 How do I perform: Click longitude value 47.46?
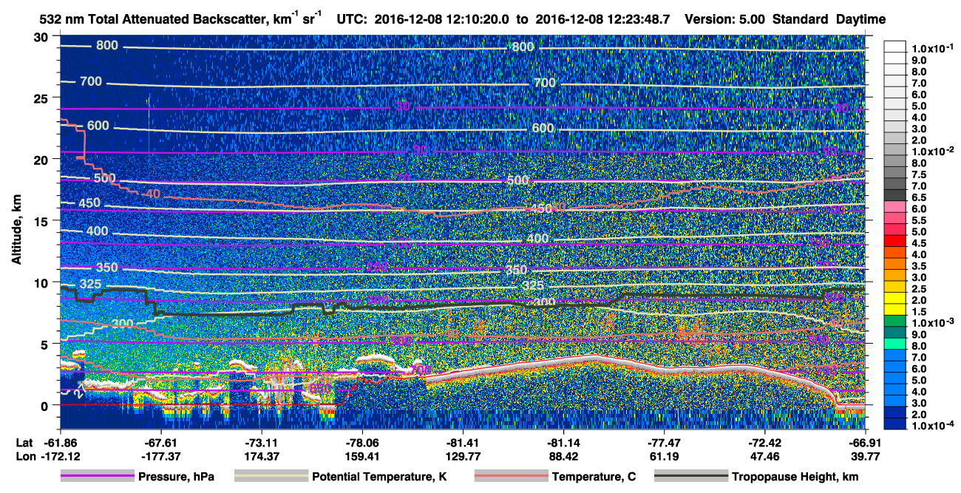765,456
